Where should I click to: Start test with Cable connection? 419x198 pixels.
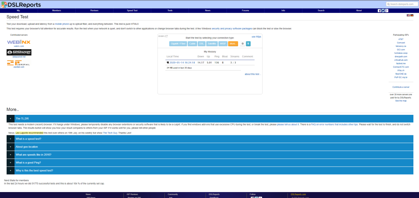[x=192, y=44]
